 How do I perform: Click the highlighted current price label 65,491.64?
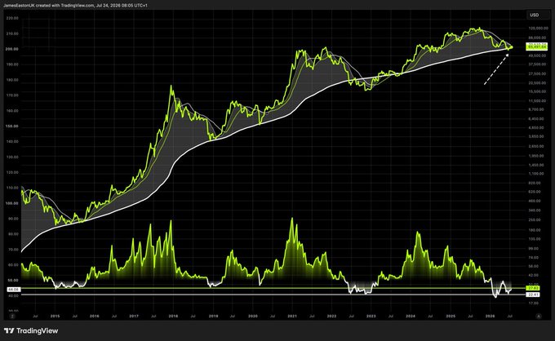[x=536, y=47]
